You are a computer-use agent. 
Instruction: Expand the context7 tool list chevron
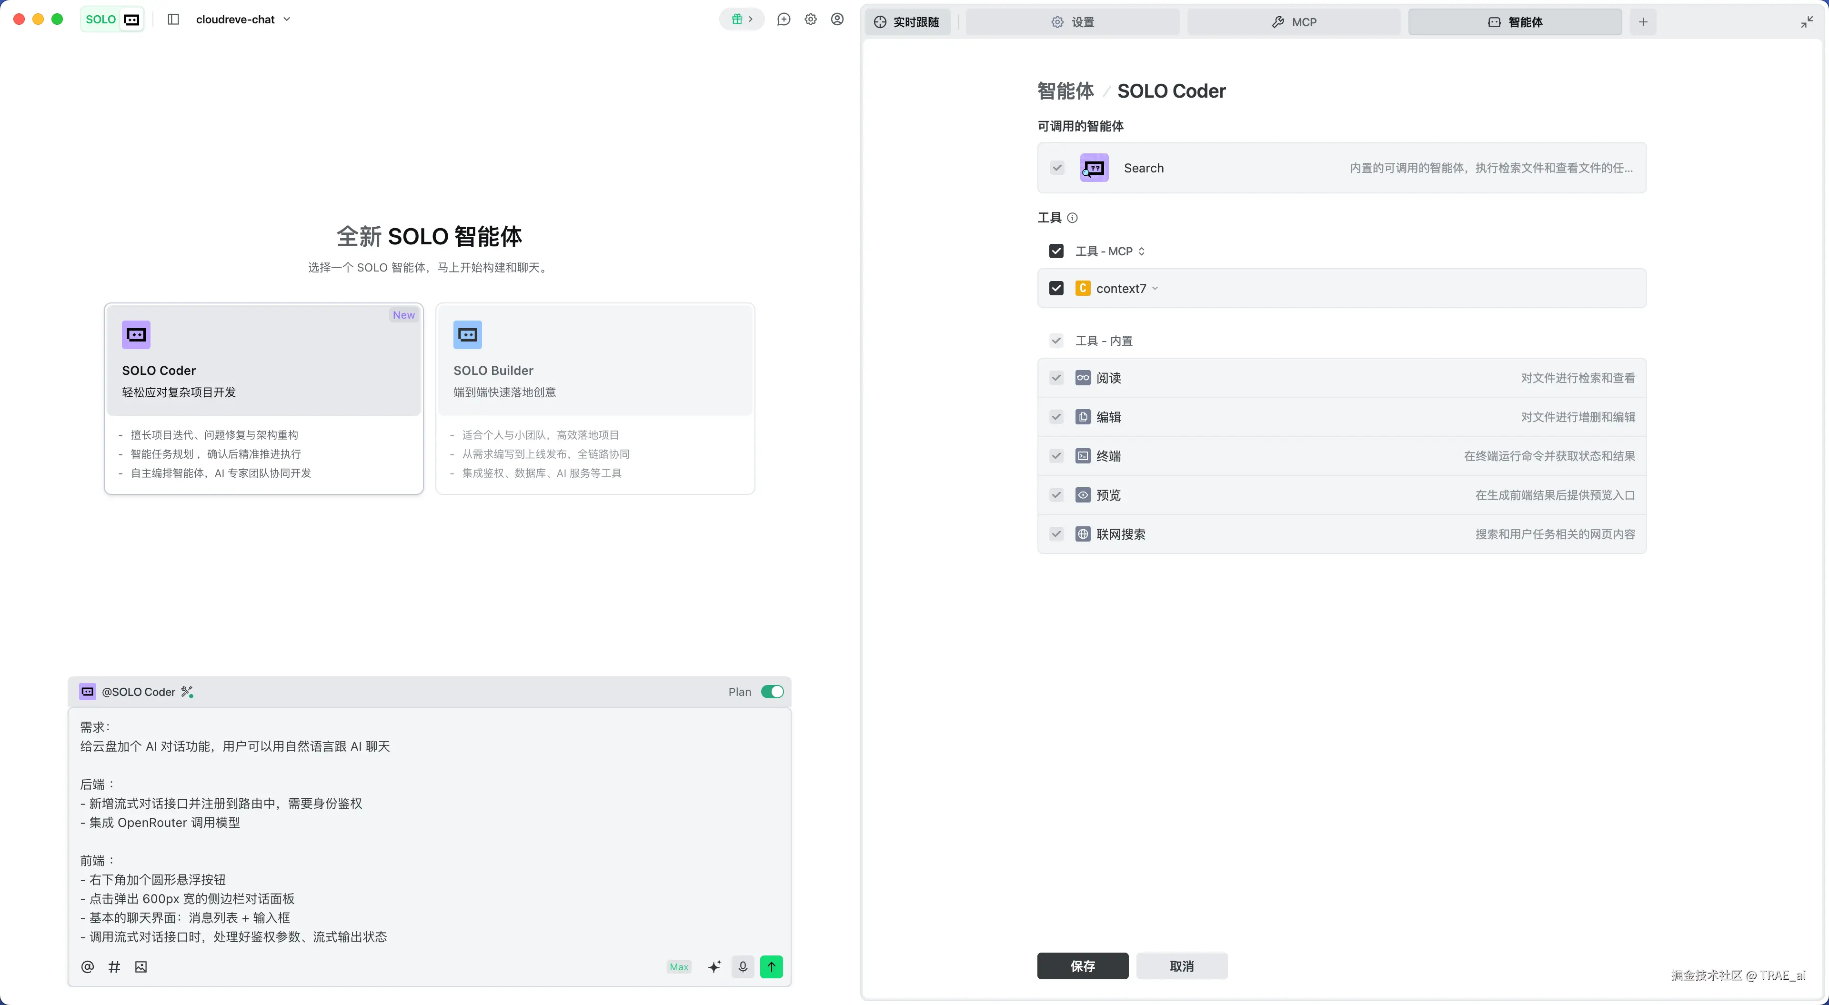pos(1155,288)
